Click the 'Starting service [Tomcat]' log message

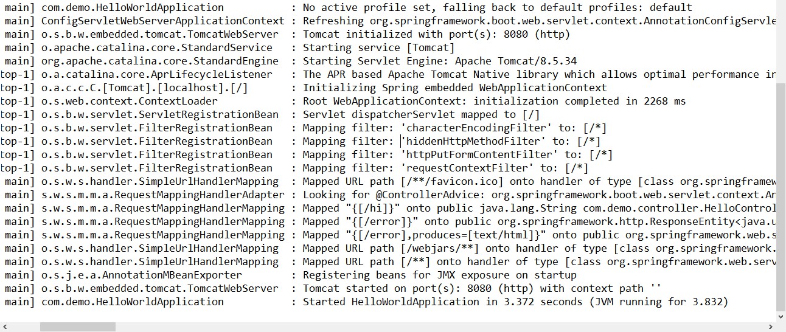coord(378,47)
